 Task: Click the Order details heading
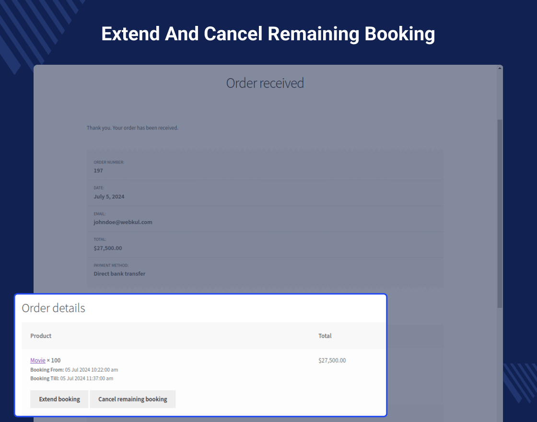53,308
